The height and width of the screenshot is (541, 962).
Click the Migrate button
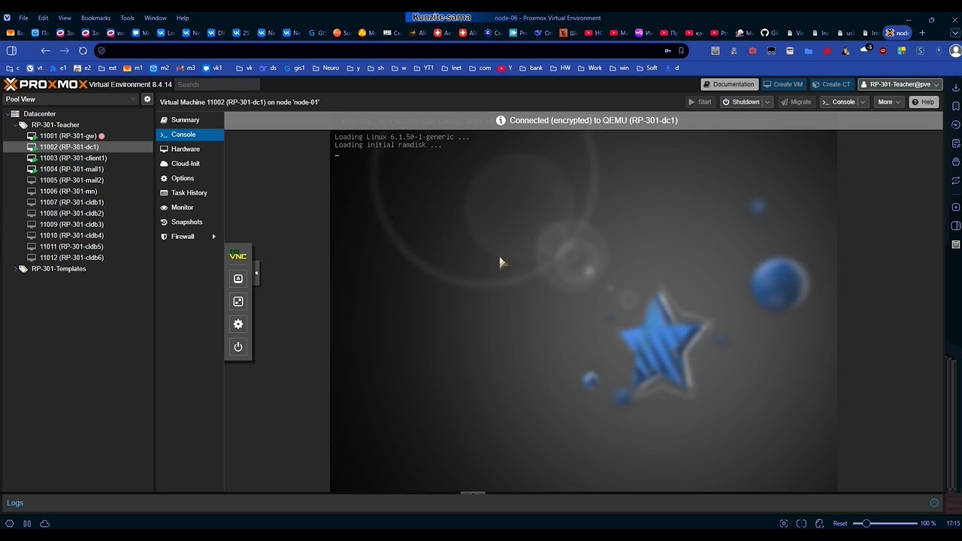[796, 102]
